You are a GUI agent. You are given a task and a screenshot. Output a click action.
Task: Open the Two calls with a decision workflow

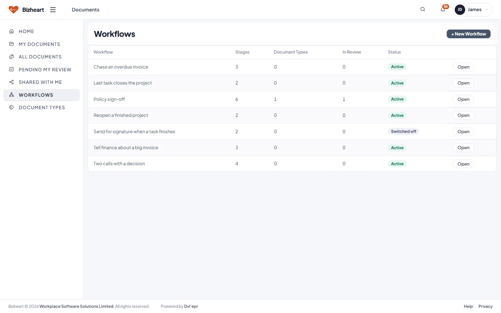(463, 164)
